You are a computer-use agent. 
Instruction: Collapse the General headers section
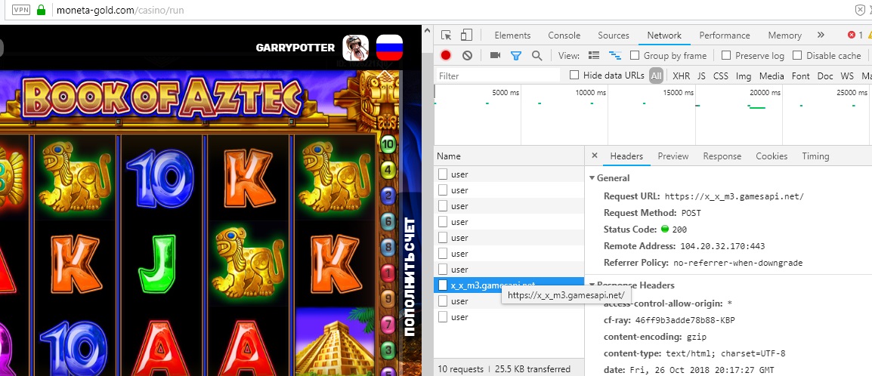tap(592, 178)
